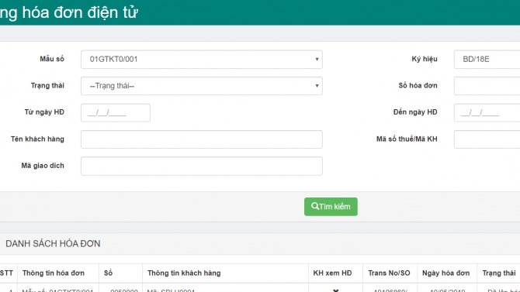Click the Mã giao dịch label

point(43,166)
